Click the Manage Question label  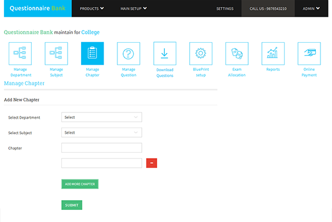click(128, 72)
